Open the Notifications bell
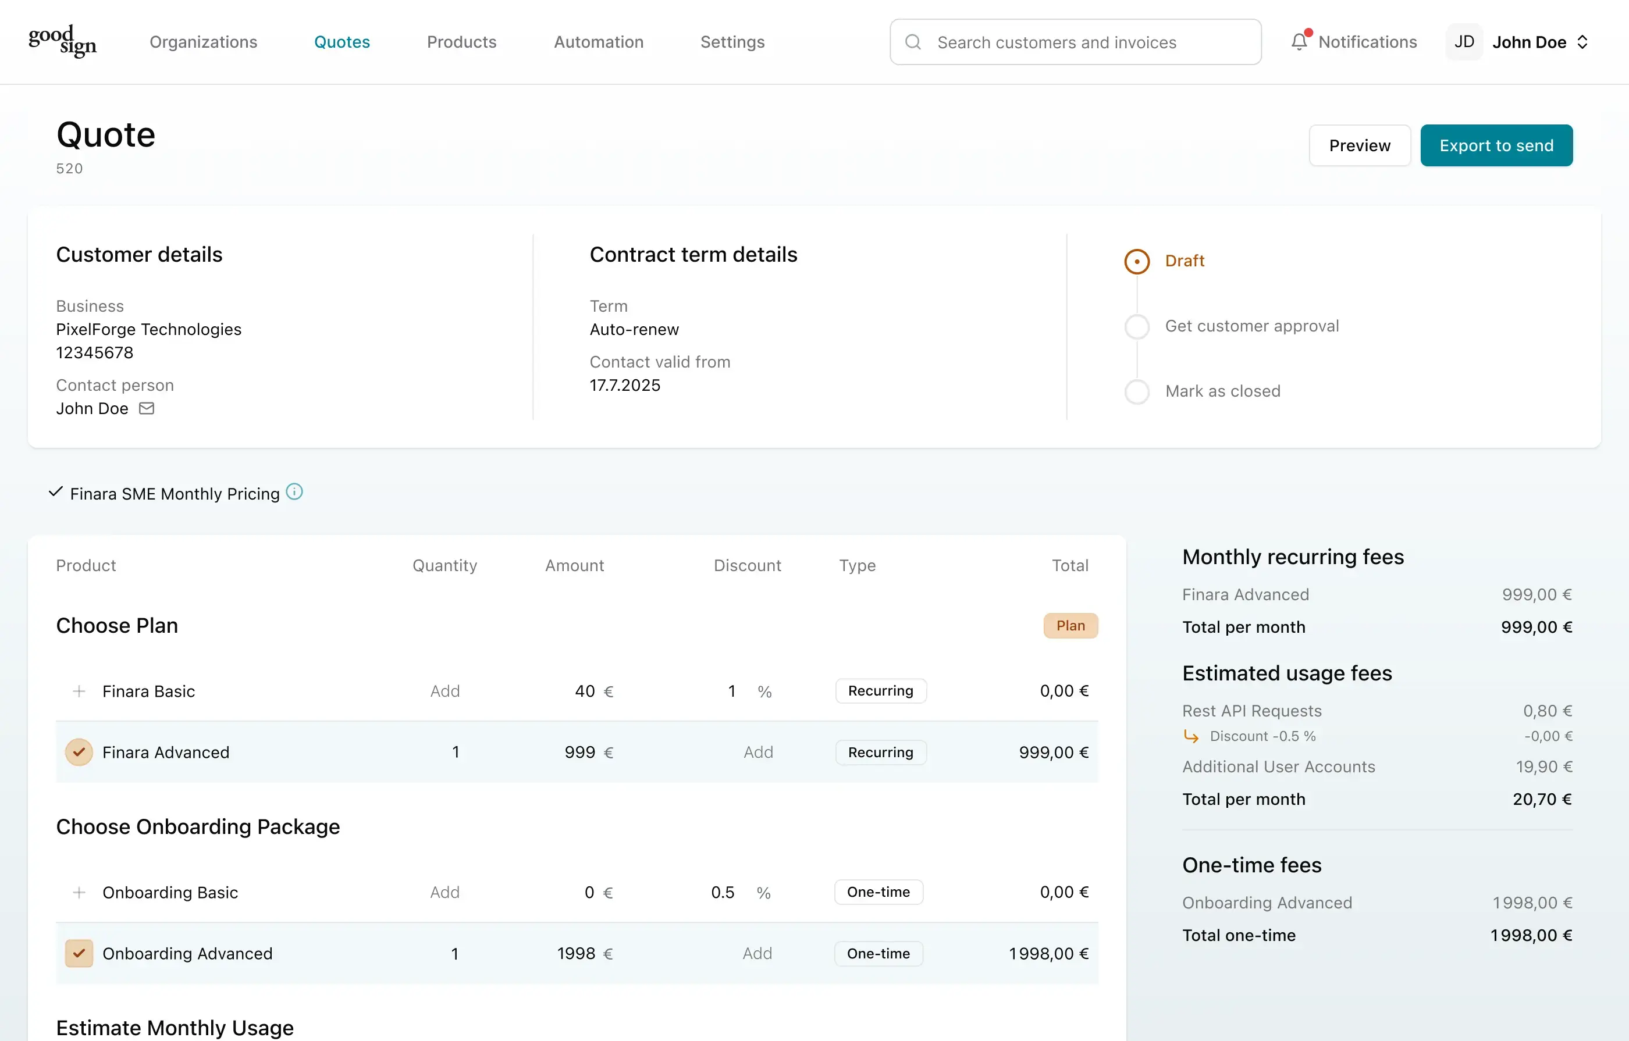 [x=1299, y=42]
